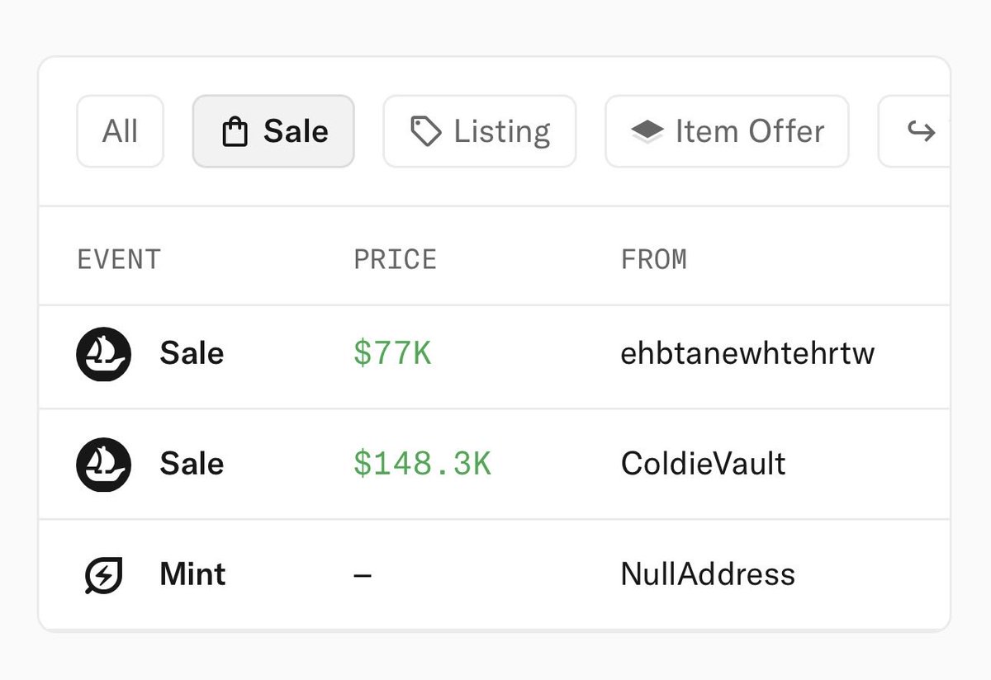
Task: Click the partially visible transfer arrow chip
Action: pos(914,131)
